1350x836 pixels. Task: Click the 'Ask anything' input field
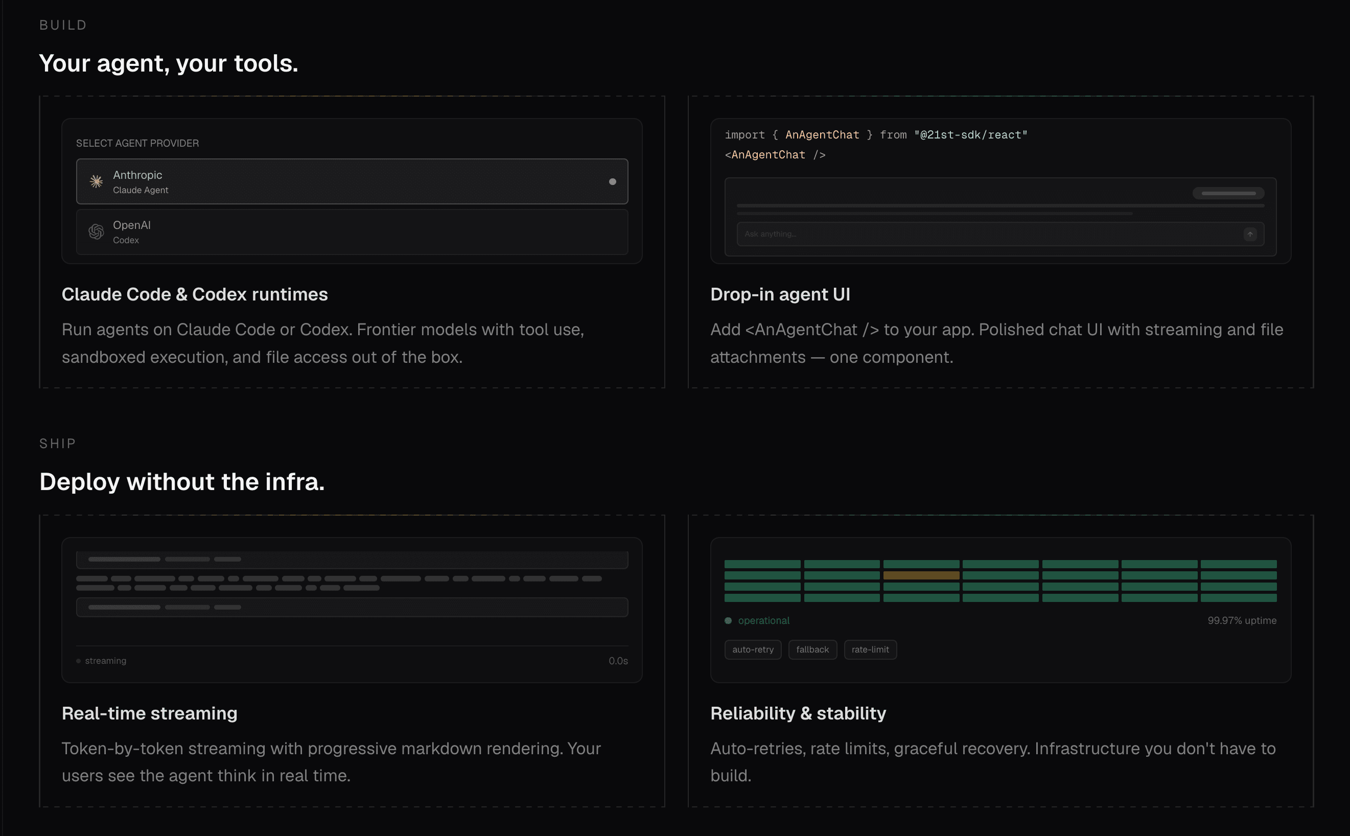tap(940, 234)
